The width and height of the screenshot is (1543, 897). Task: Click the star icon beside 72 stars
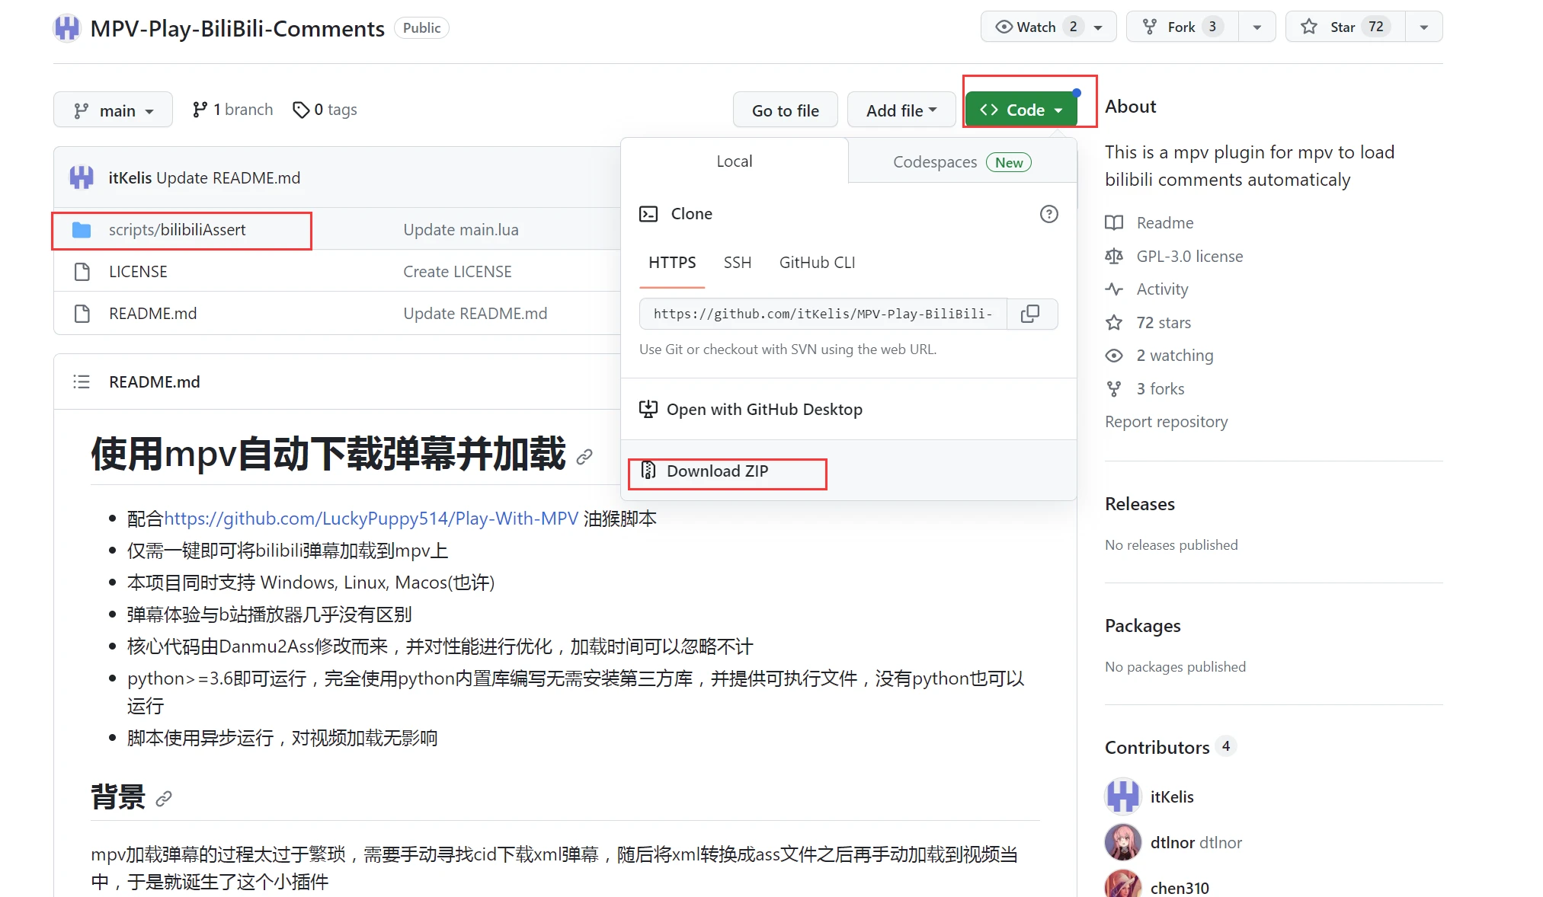(x=1114, y=323)
